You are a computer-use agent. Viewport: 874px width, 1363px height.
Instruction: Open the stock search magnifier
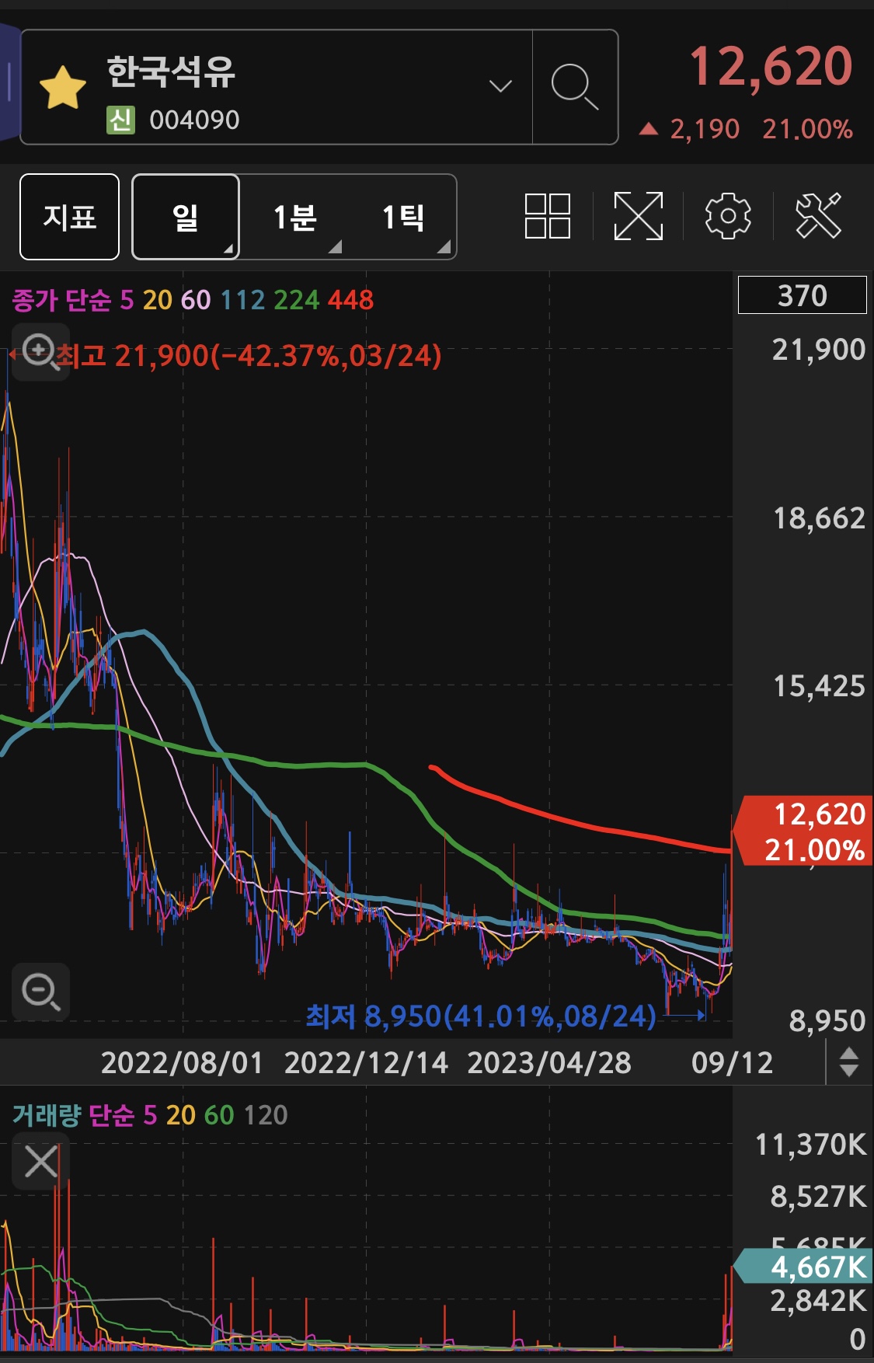coord(575,87)
